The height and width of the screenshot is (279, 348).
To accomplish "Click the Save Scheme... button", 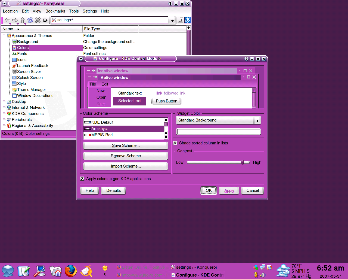I will [126, 145].
